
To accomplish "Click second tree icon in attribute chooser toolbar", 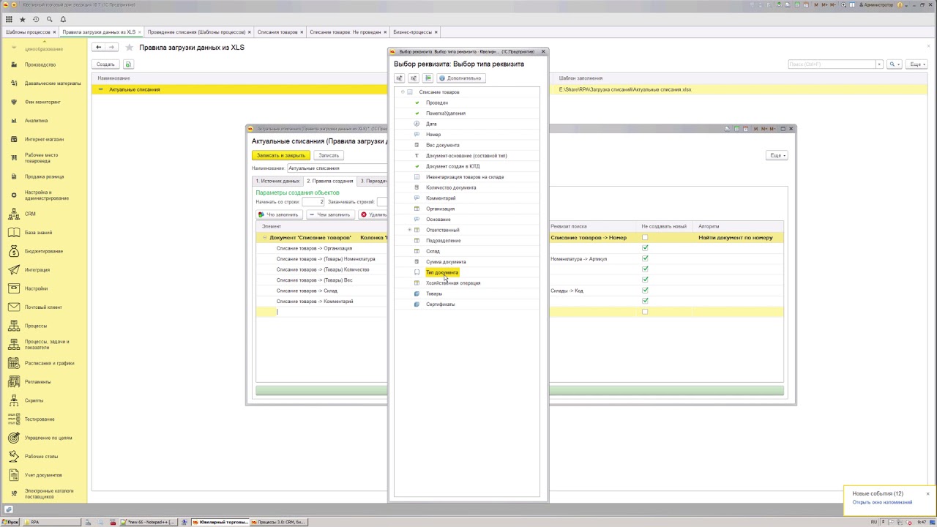I will 414,78.
